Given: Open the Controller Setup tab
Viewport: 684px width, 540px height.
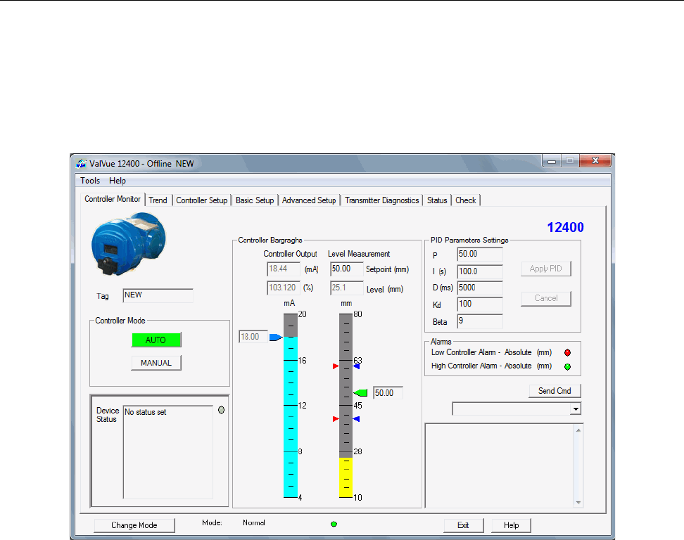Looking at the screenshot, I should (201, 200).
